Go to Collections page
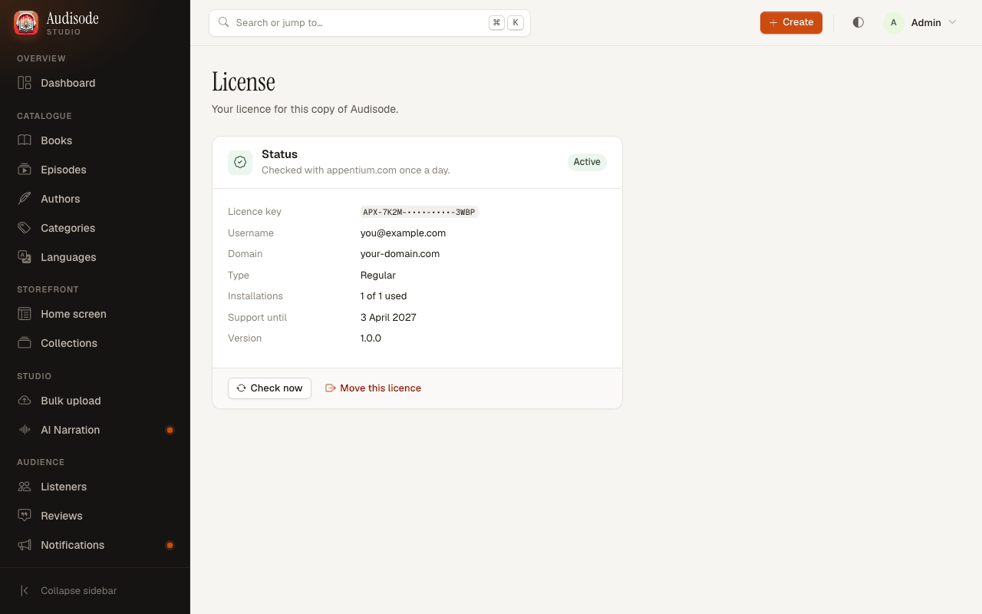 pos(95,343)
